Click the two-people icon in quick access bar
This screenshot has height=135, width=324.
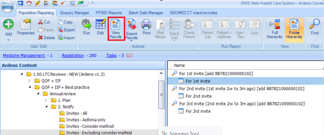55,3
